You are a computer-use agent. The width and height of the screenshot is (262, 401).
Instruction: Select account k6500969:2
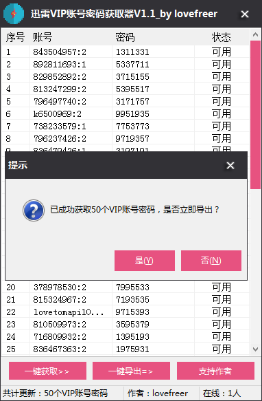pos(58,113)
